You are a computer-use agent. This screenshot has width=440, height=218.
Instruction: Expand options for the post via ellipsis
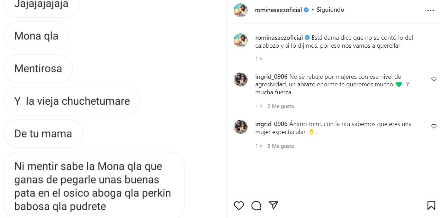(x=430, y=10)
